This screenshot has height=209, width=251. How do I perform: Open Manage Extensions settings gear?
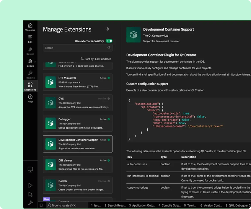107,29
